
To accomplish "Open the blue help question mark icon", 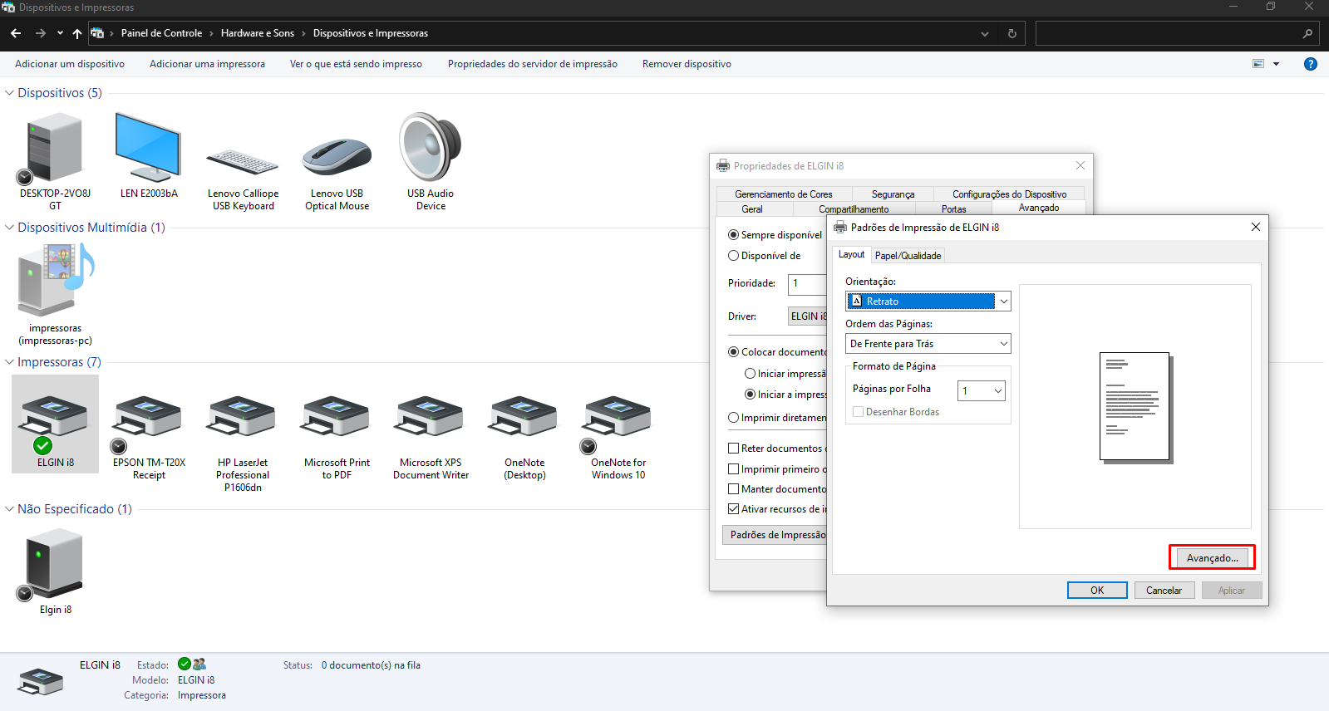I will click(x=1310, y=64).
